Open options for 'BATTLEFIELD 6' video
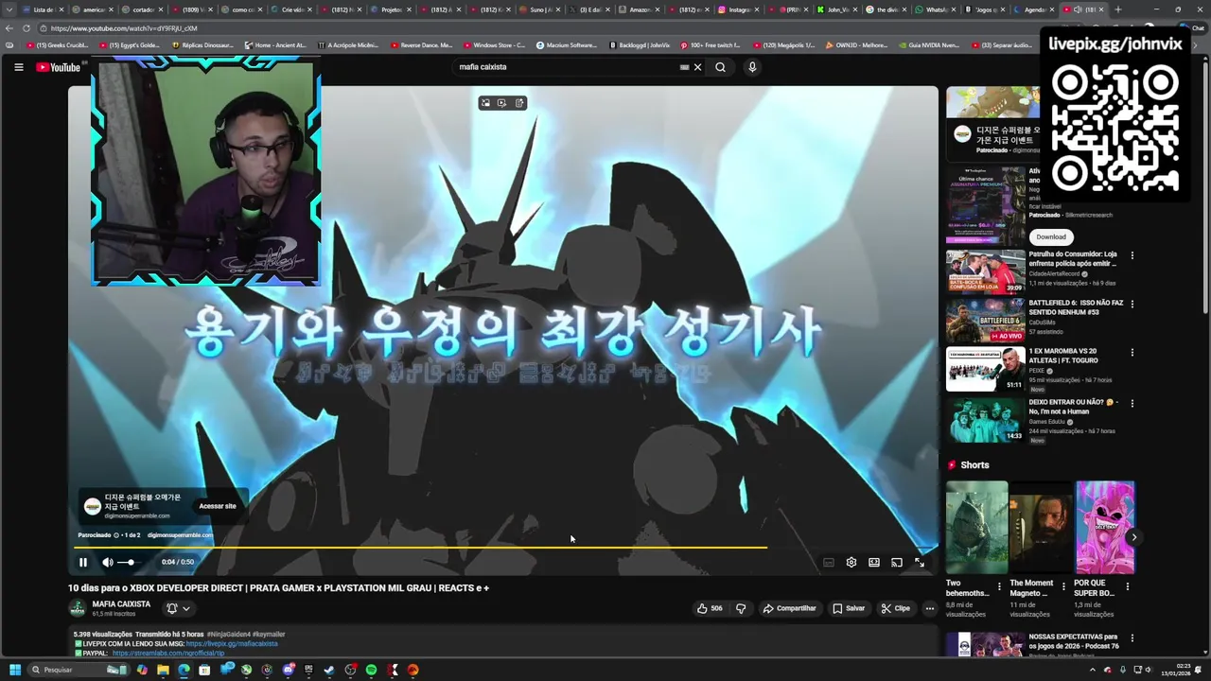 point(1132,304)
